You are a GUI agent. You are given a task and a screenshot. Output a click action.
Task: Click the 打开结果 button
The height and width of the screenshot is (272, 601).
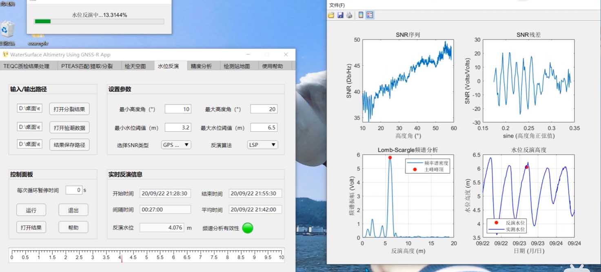click(x=31, y=228)
